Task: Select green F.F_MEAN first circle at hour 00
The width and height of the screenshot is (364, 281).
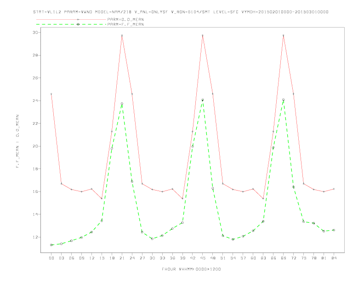Action: click(x=51, y=245)
